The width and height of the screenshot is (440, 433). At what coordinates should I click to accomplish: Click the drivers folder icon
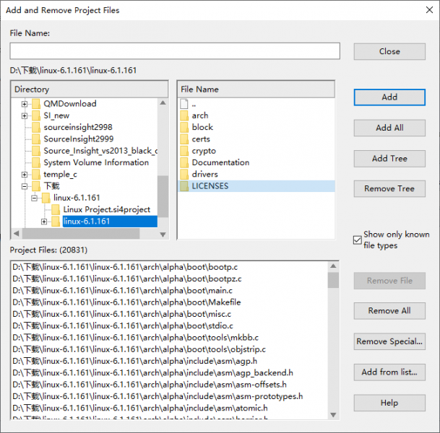coord(184,174)
